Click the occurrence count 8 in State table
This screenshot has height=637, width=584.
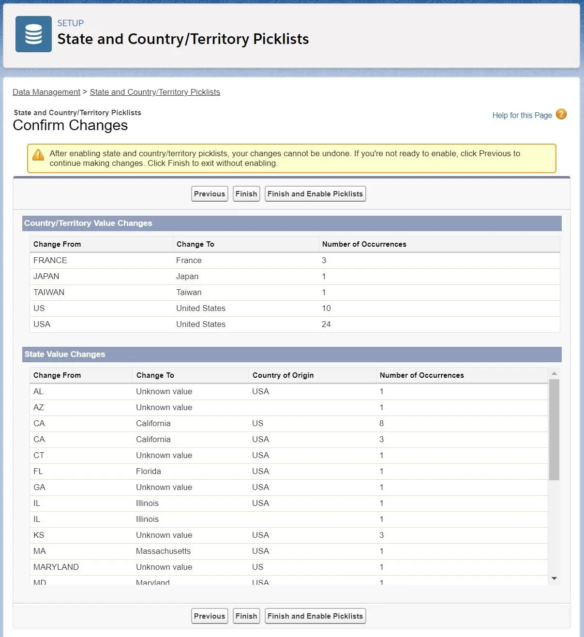[382, 423]
